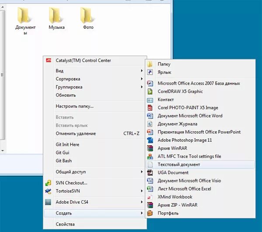Click the SVN Checkout icon
This screenshot has width=262, height=232.
48,183
